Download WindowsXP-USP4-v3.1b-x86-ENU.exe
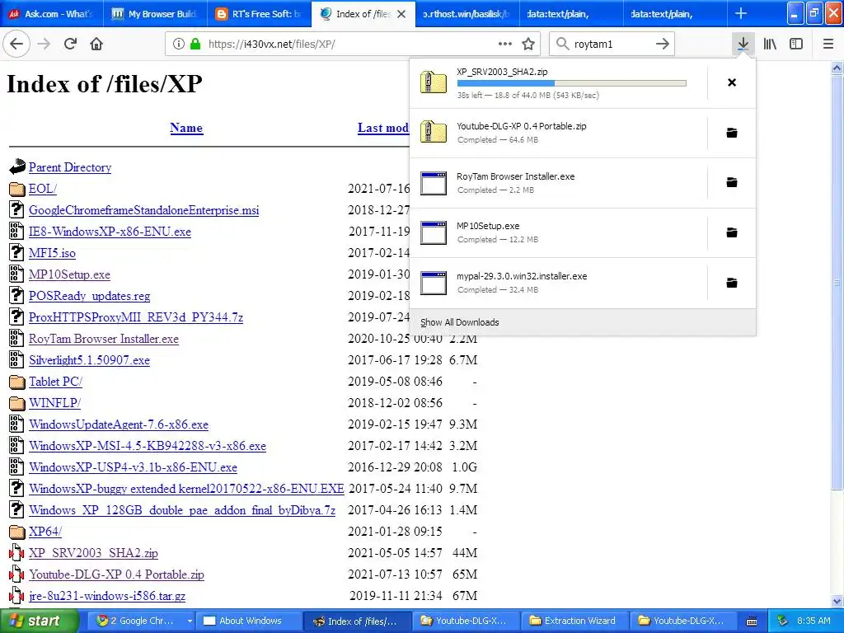The image size is (844, 633). coord(133,467)
